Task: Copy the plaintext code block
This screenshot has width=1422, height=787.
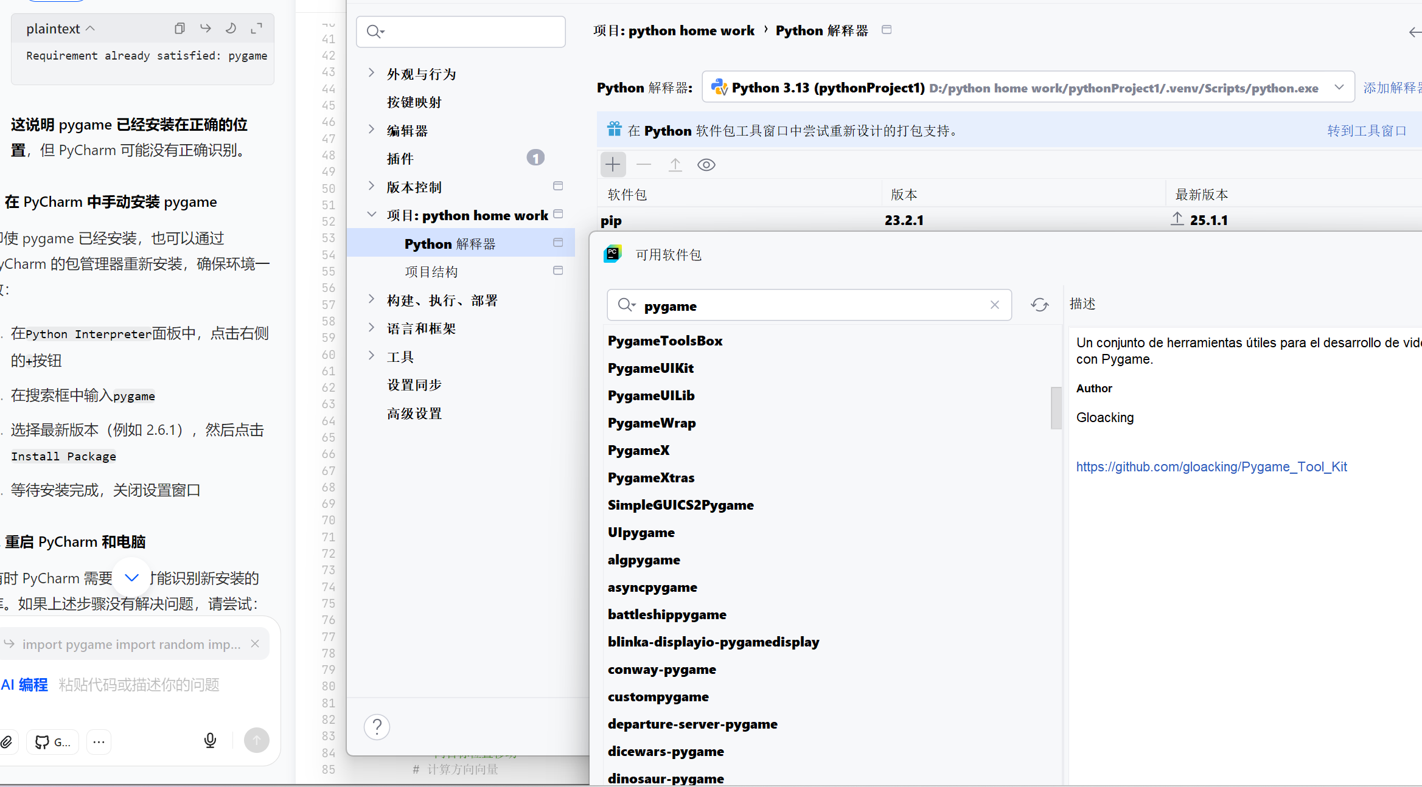Action: (x=179, y=28)
